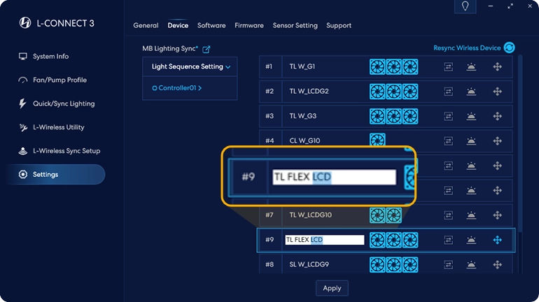Open Settings in the sidebar
The height and width of the screenshot is (302, 539).
[x=56, y=174]
